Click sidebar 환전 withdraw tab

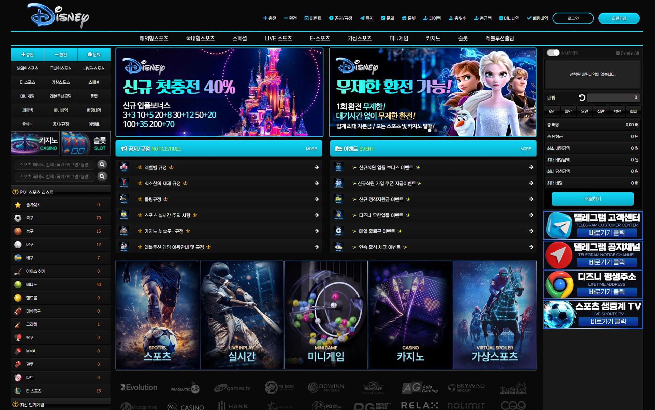click(61, 55)
